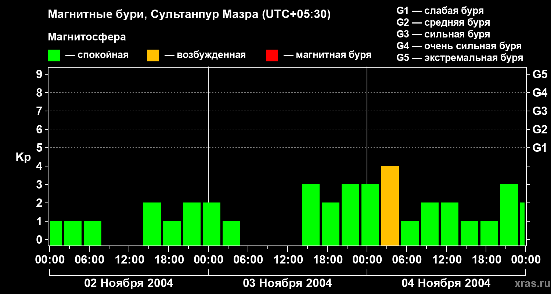Click the "Kp" axis title
The height and width of the screenshot is (294, 551).
[x=23, y=157]
